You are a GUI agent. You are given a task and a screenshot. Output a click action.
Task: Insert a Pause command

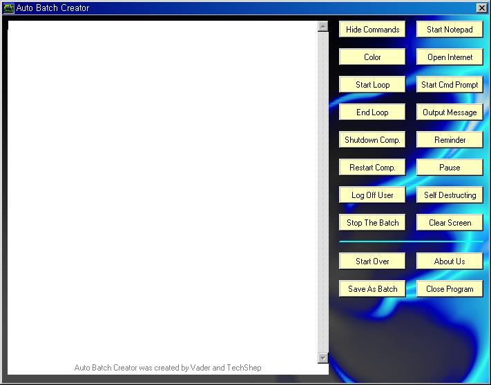click(x=450, y=168)
